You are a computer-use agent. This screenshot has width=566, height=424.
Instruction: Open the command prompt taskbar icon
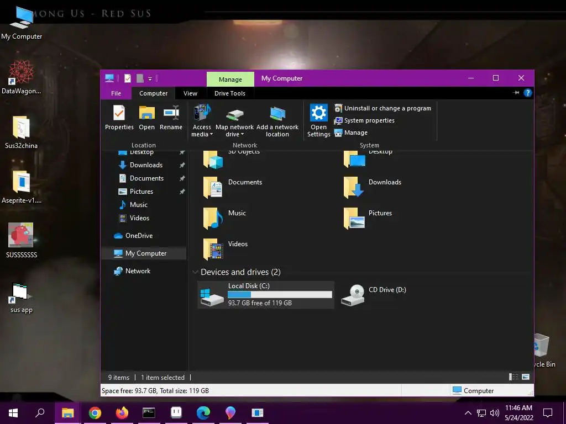(149, 412)
